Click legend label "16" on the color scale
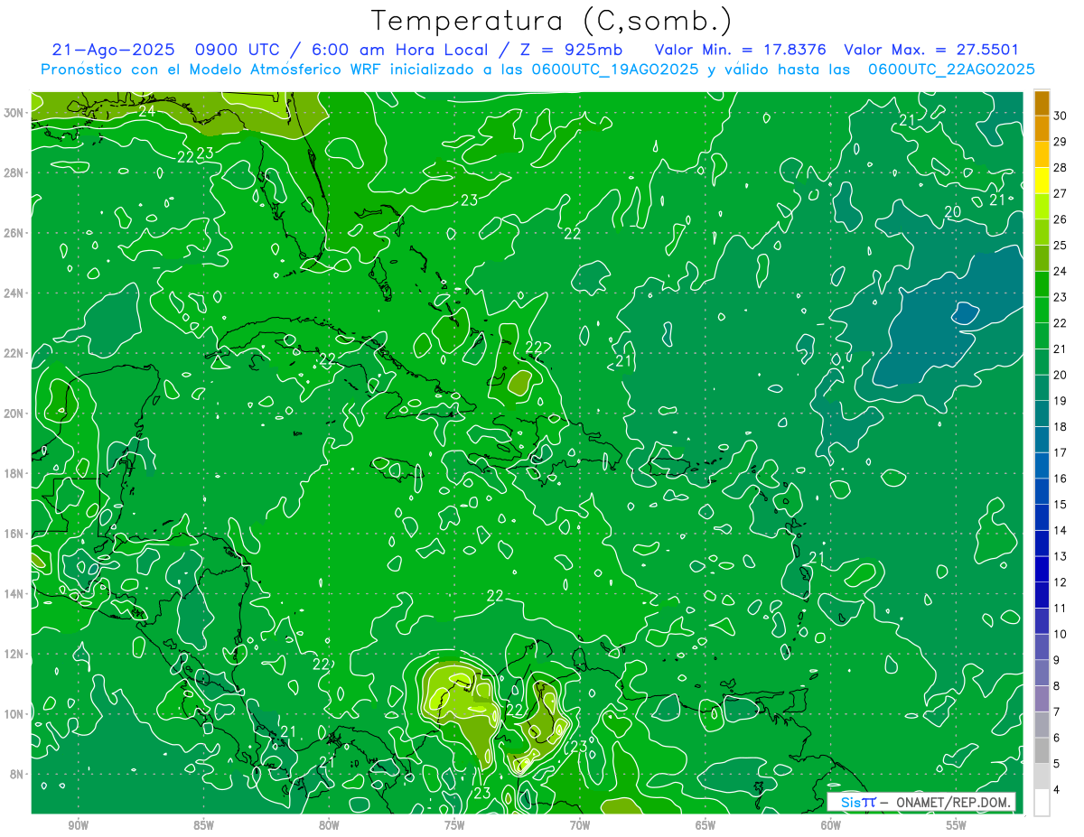The image size is (1084, 837). point(1061,479)
